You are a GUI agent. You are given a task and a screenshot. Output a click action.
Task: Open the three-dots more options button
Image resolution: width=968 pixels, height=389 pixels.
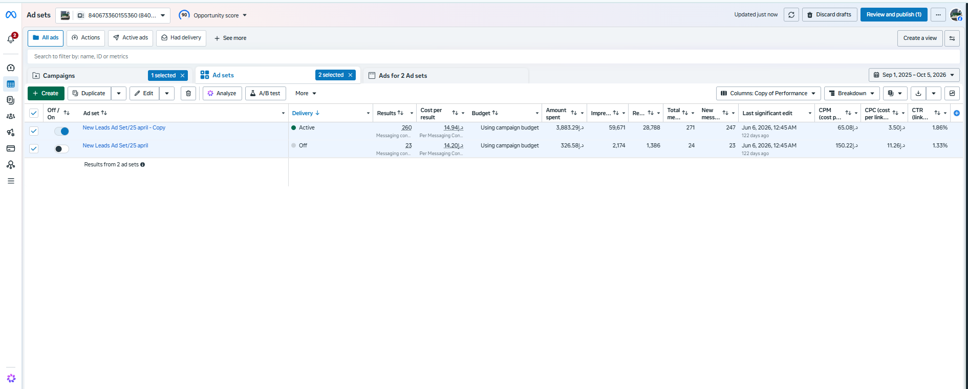tap(938, 15)
